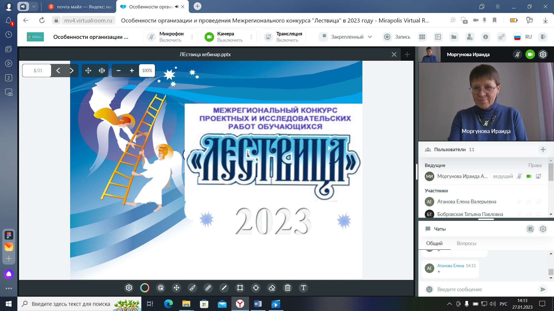Switch to the Вопросы chat tab

click(x=466, y=243)
